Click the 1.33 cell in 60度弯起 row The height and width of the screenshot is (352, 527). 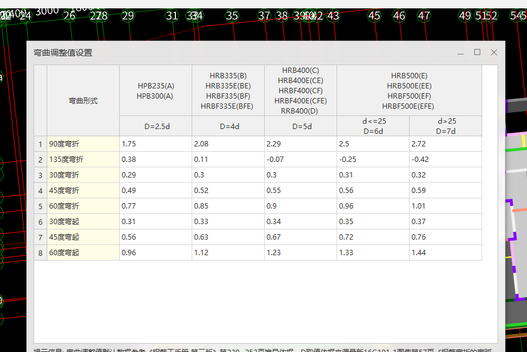(x=373, y=253)
